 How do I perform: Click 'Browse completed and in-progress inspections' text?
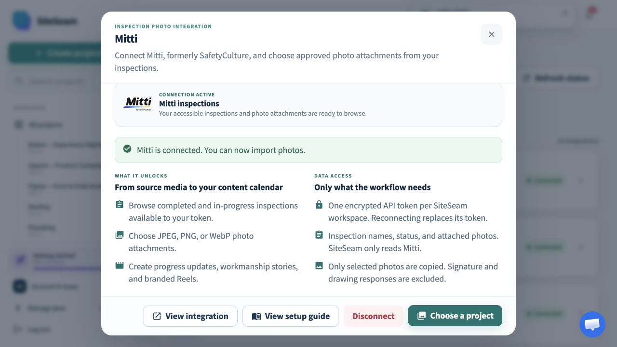(213, 212)
